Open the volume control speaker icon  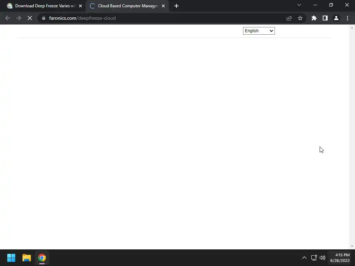click(322, 258)
